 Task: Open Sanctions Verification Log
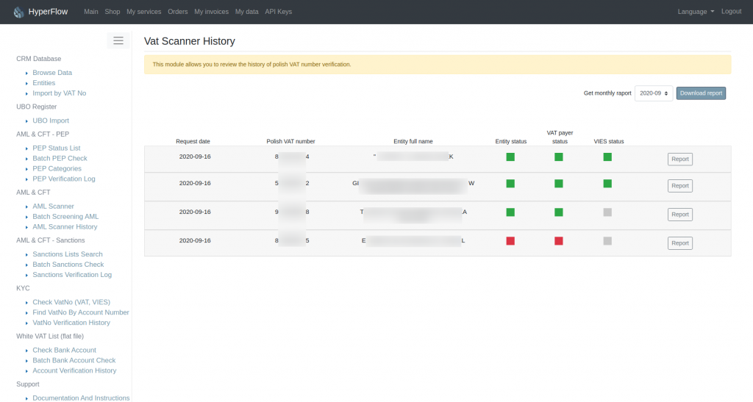pyautogui.click(x=72, y=275)
